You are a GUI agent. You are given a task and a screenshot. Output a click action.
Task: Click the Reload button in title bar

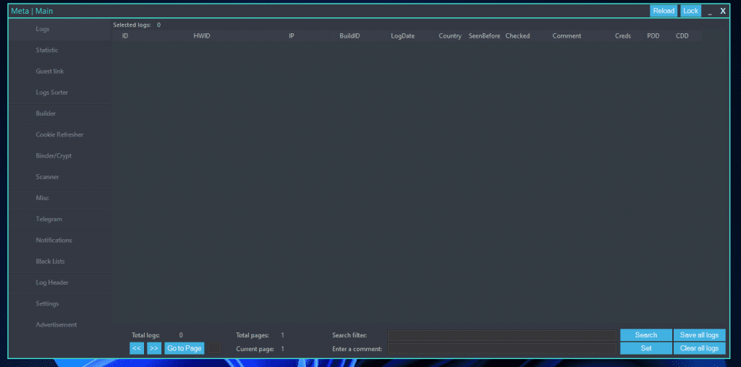pyautogui.click(x=664, y=11)
